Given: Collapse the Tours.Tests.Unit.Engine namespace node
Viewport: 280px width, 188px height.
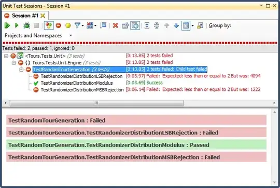Looking at the screenshot, I should (x=14, y=63).
